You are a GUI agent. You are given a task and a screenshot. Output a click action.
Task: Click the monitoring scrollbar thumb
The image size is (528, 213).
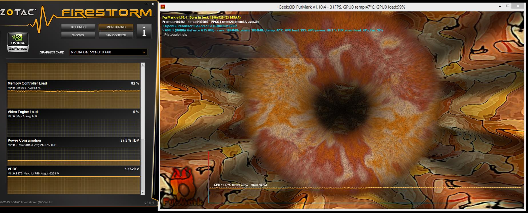pyautogui.click(x=143, y=165)
